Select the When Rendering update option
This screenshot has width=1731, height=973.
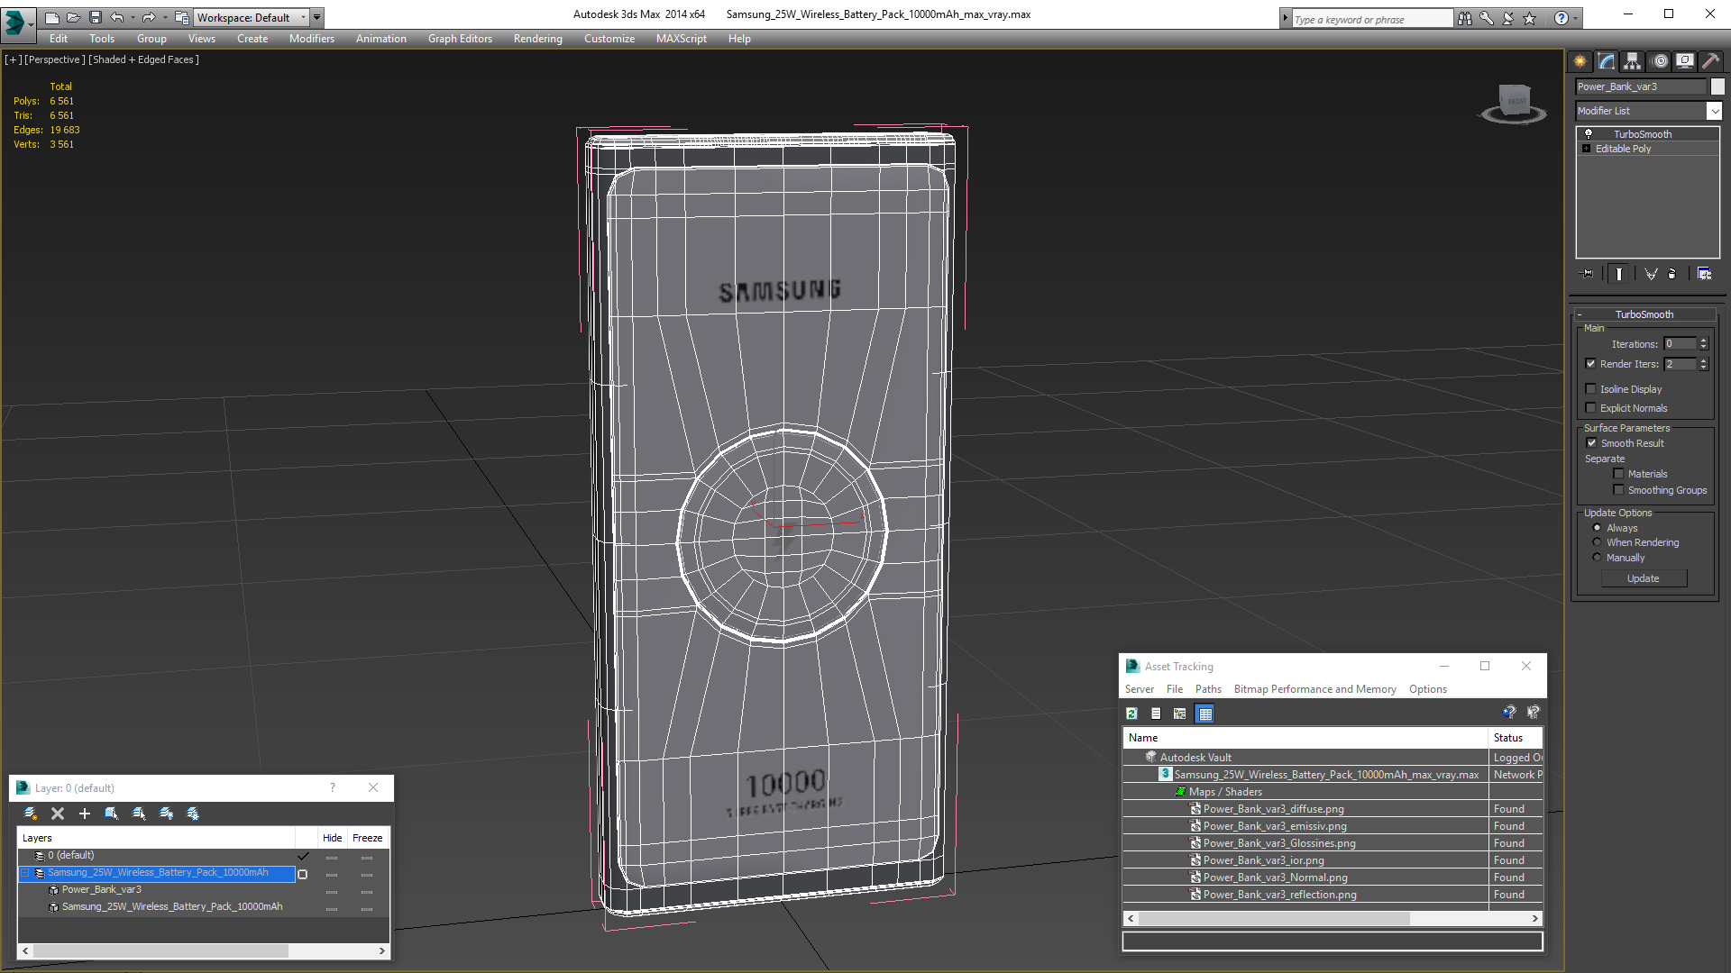[1597, 542]
